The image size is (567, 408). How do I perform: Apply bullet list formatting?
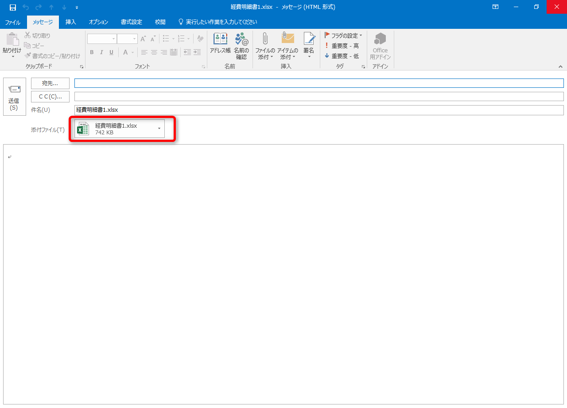coord(166,39)
